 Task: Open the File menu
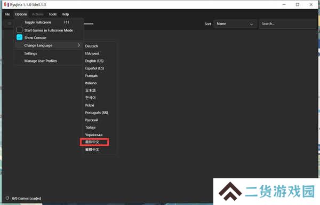7,14
